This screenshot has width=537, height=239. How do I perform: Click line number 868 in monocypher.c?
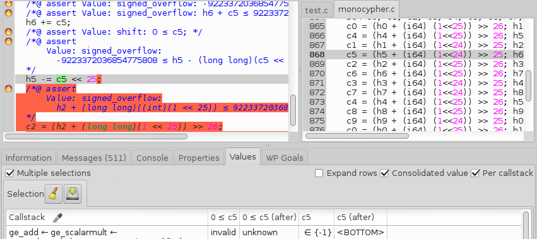317,55
